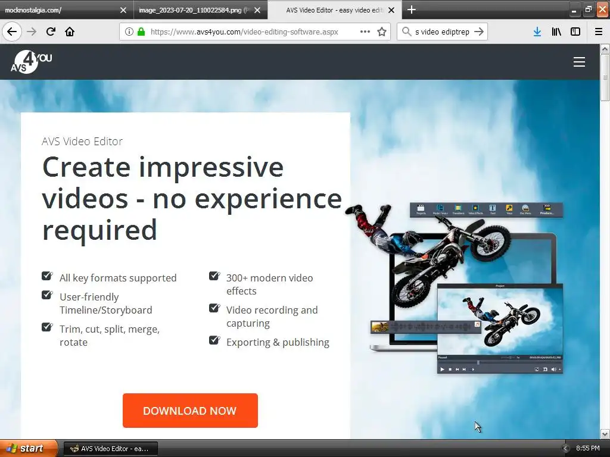Select the AVS Video Editor tab
610x457 pixels.
point(335,10)
